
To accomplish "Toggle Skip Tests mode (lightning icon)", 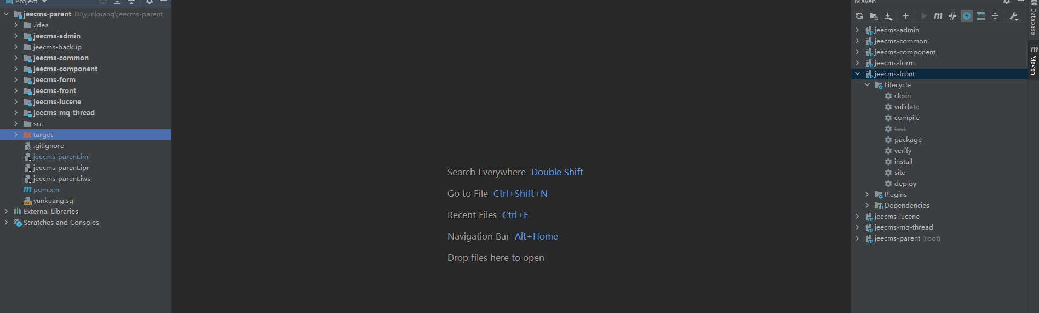I will (967, 16).
